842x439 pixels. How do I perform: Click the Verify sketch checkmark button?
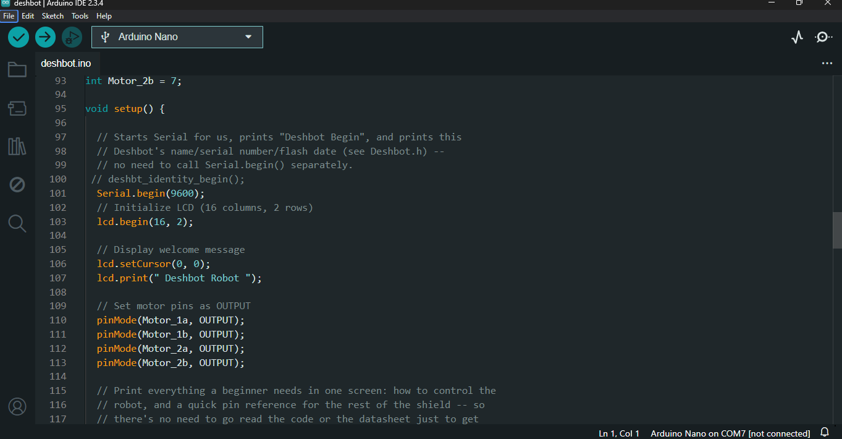19,37
